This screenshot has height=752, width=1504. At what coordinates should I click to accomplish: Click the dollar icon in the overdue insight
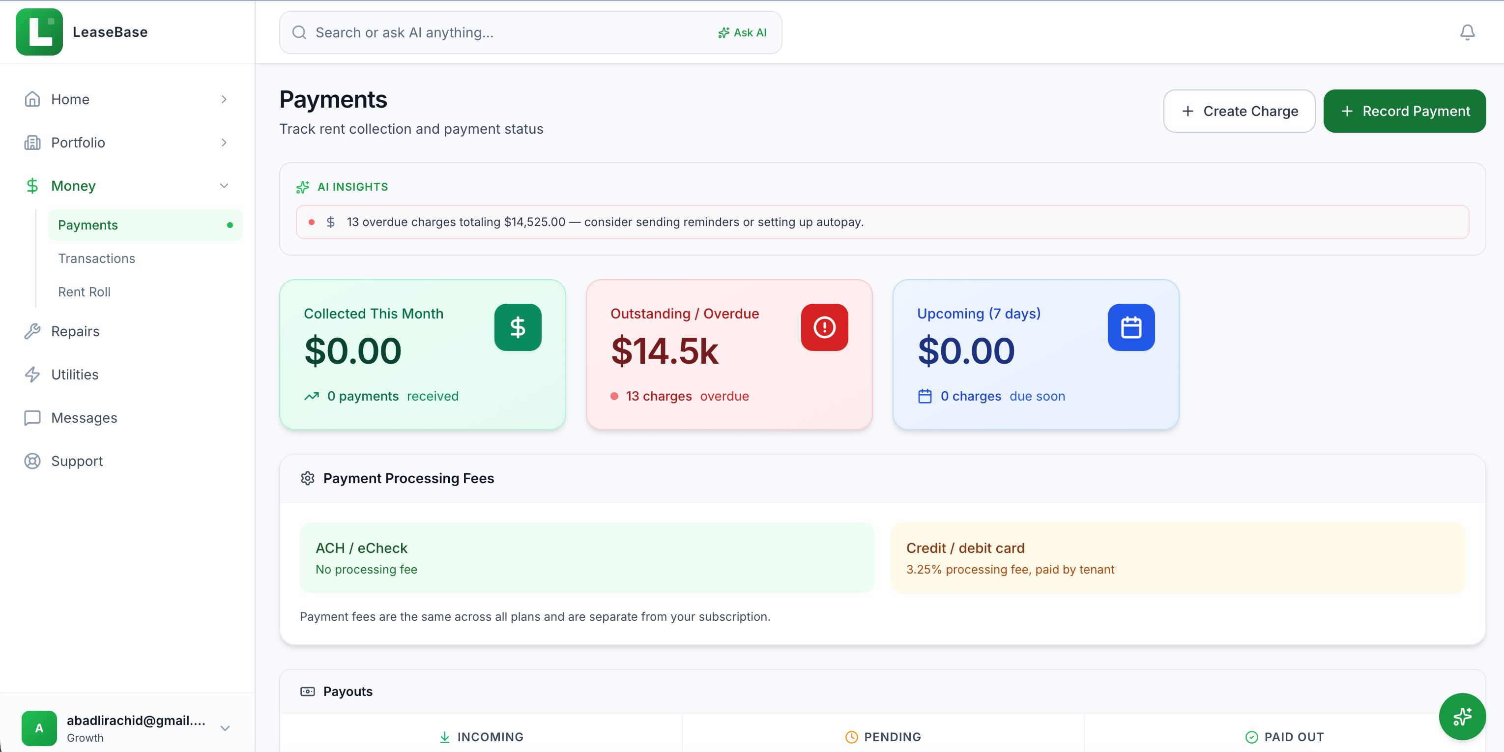[x=330, y=222]
